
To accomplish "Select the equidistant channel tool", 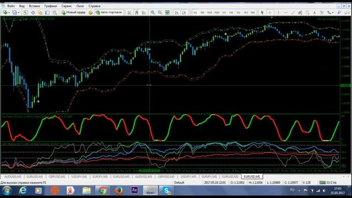I will point(300,13).
